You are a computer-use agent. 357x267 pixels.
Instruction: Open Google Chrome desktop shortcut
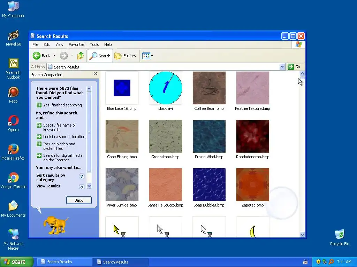[14, 180]
